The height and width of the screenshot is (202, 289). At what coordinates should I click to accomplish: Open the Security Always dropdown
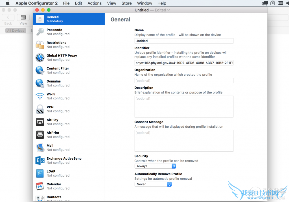click(x=155, y=166)
